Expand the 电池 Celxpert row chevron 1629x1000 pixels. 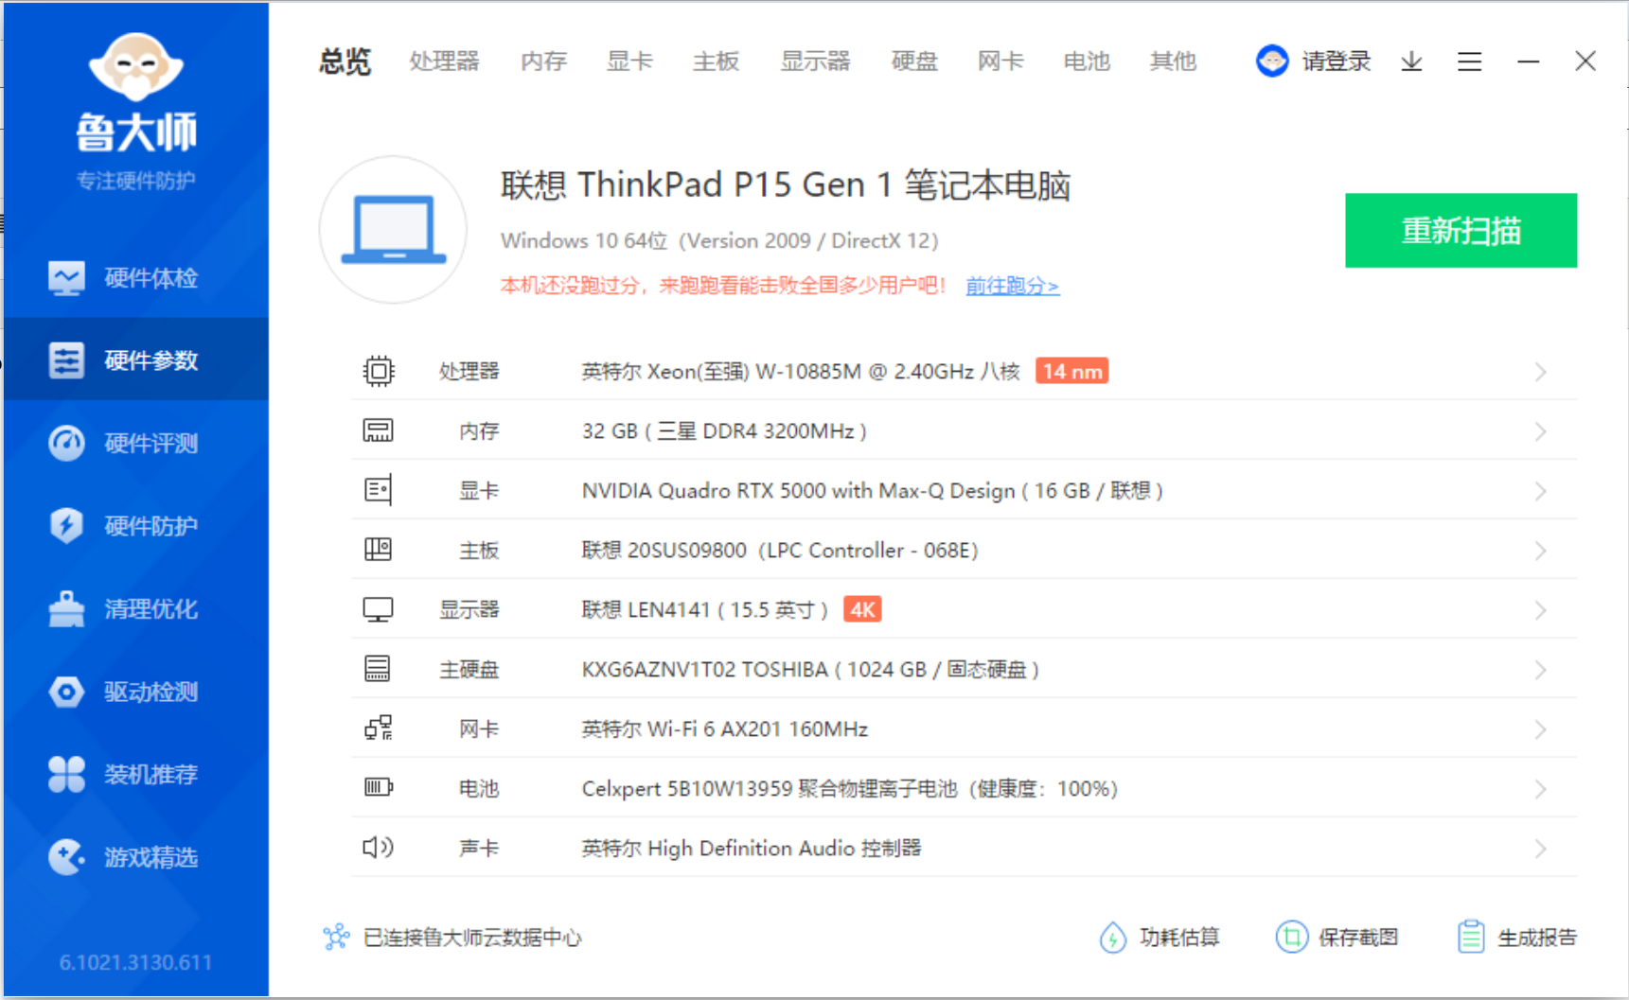1541,789
